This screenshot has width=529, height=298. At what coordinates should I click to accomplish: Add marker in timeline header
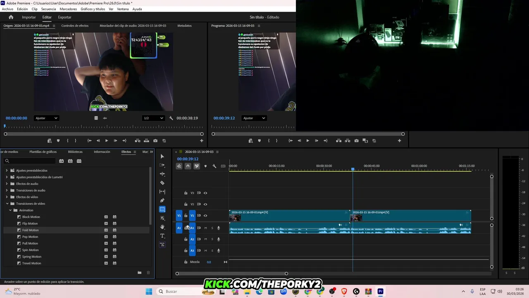click(x=205, y=166)
